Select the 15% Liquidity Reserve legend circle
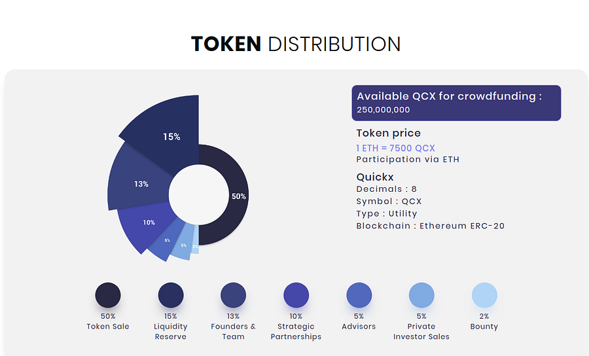Image resolution: width=589 pixels, height=356 pixels. 171,295
